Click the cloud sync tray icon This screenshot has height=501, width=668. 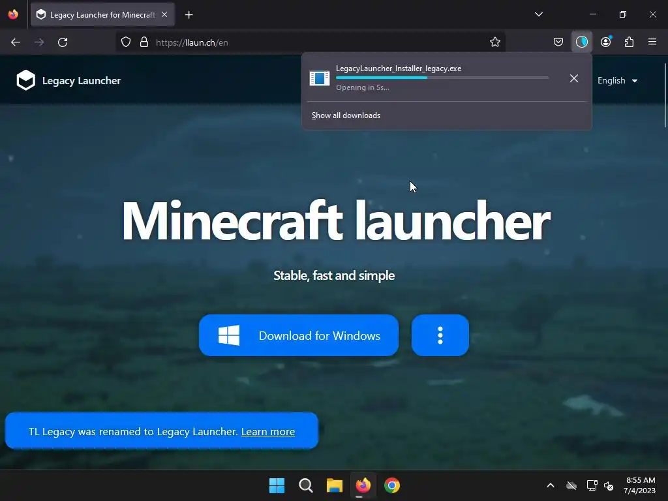pyautogui.click(x=571, y=485)
